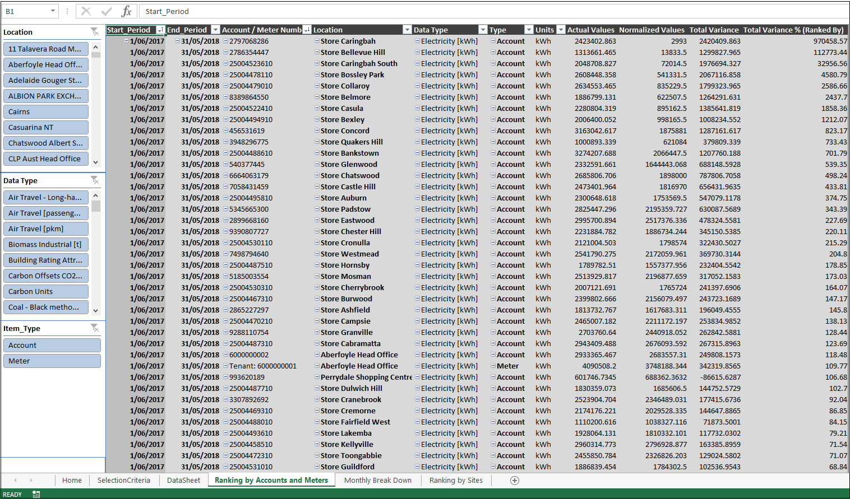Select the Total Variance % (Ranked By) header
This screenshot has height=499, width=850.
tap(793, 30)
